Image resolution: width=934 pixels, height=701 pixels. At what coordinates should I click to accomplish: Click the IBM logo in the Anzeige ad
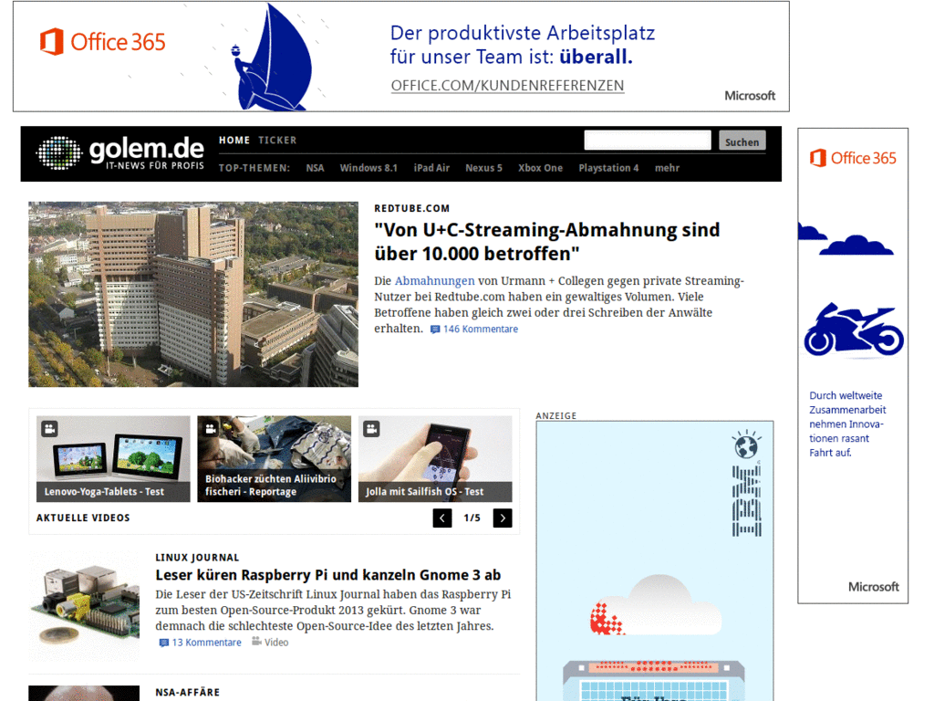pos(746,501)
